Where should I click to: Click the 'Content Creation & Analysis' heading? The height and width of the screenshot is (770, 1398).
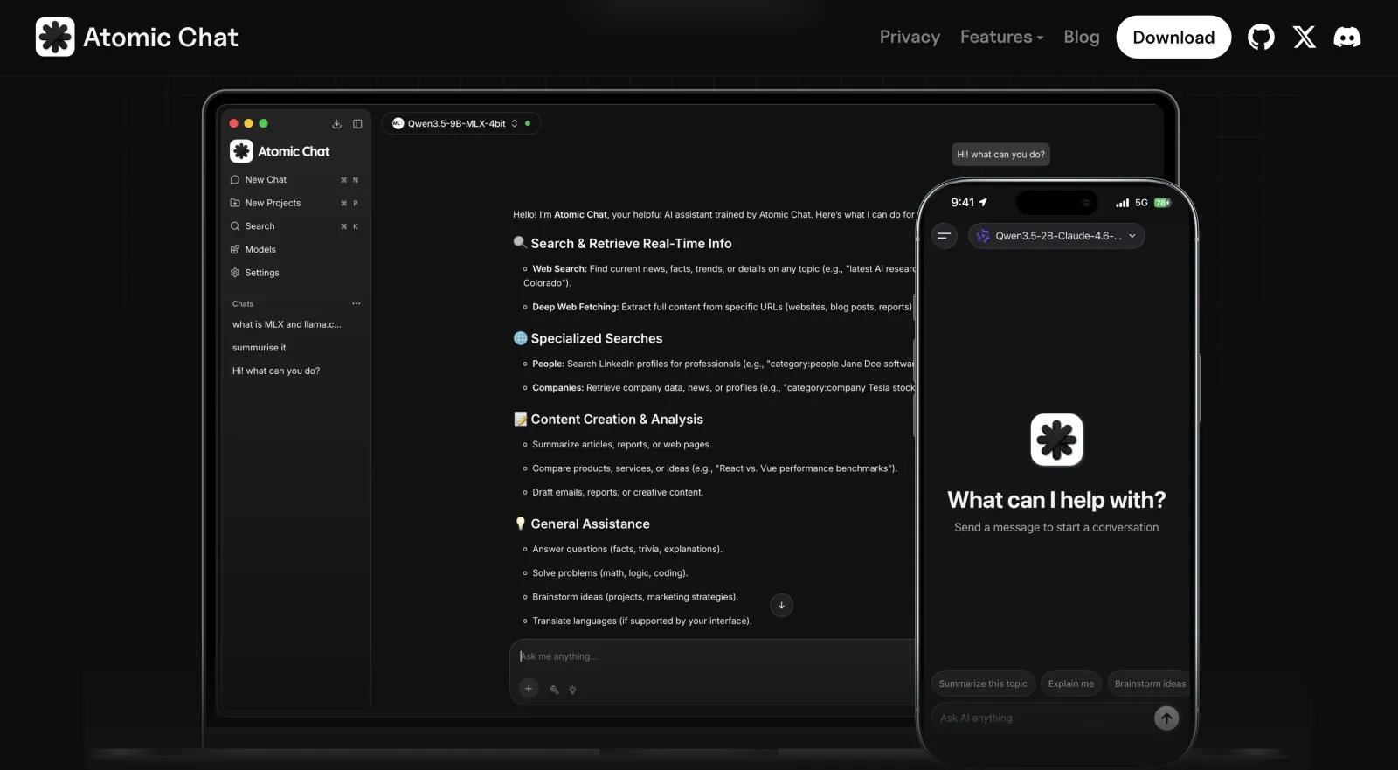click(617, 420)
